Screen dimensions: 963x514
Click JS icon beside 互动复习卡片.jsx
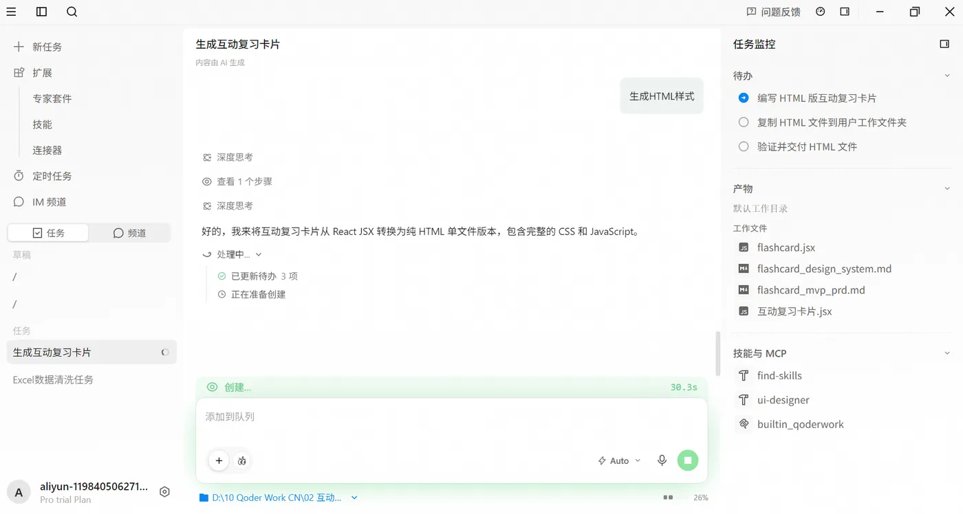click(743, 311)
